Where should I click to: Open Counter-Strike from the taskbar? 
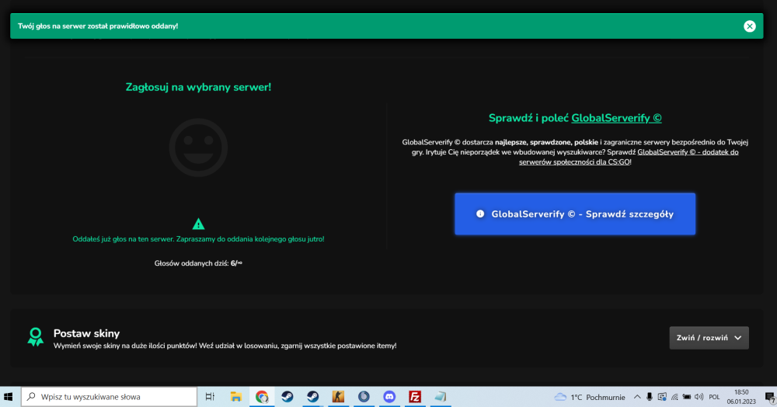(x=338, y=397)
